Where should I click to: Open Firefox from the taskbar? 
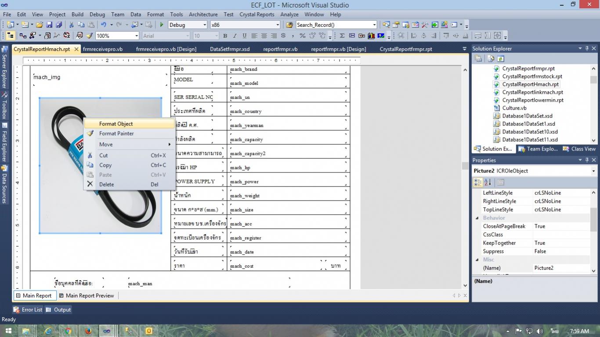tap(88, 331)
